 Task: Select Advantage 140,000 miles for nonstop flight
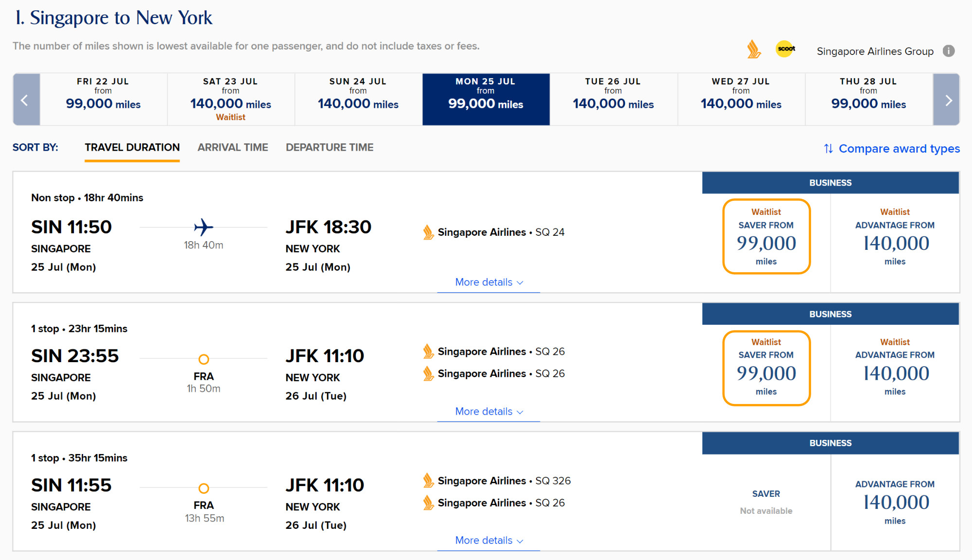tap(895, 237)
